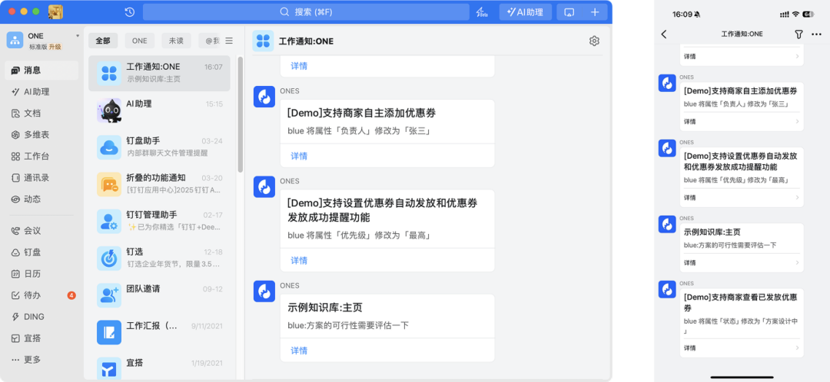Open the AI助理 conversation in chat list

tap(159, 110)
